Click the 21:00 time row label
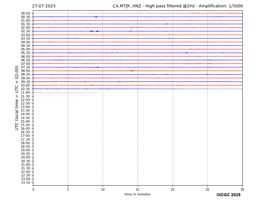 (26, 165)
